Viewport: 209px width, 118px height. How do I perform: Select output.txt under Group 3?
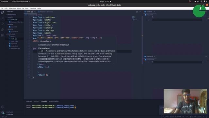[14, 32]
